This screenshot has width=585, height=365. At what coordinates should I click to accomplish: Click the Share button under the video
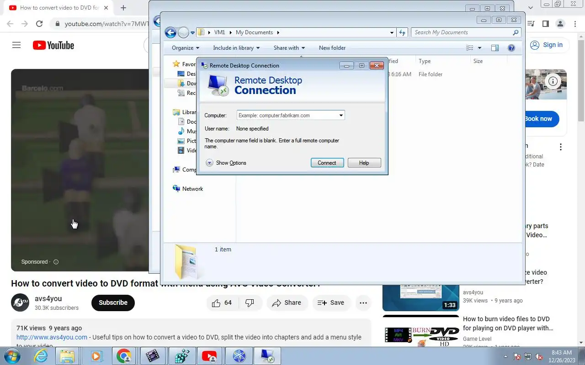coord(287,302)
